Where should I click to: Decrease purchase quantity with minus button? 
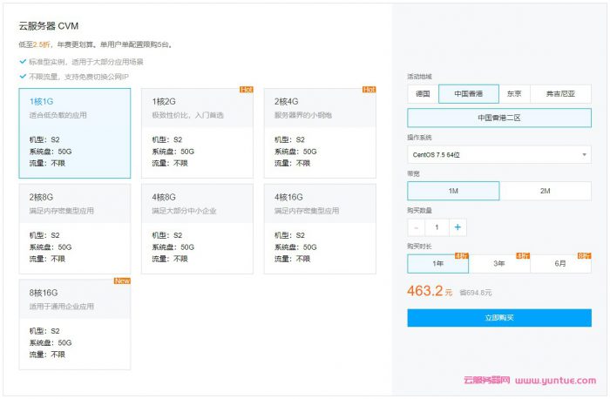point(417,227)
